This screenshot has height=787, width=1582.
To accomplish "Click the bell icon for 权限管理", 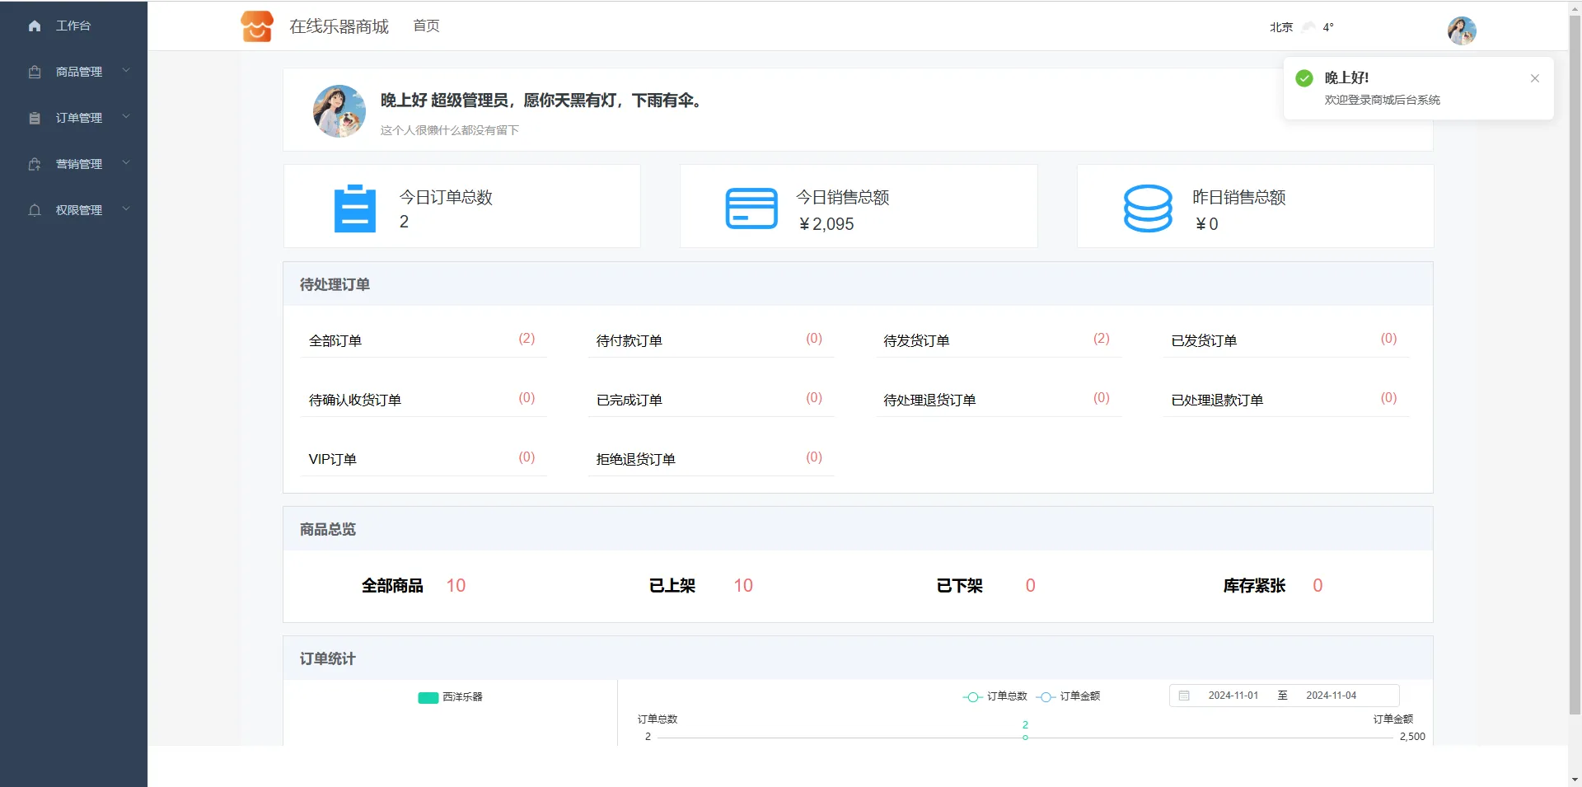I will pyautogui.click(x=35, y=211).
